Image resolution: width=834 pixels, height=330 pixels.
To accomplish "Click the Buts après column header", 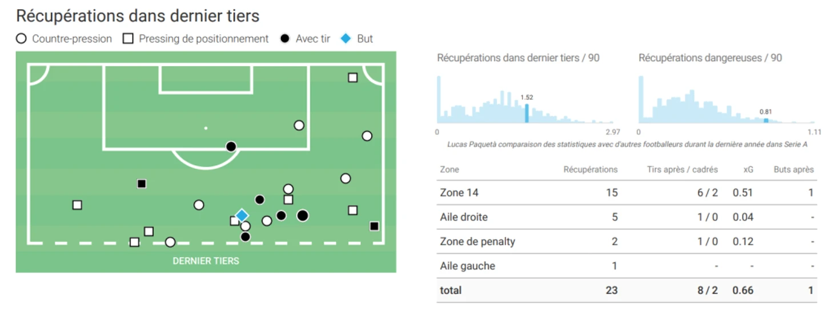I will pos(793,169).
